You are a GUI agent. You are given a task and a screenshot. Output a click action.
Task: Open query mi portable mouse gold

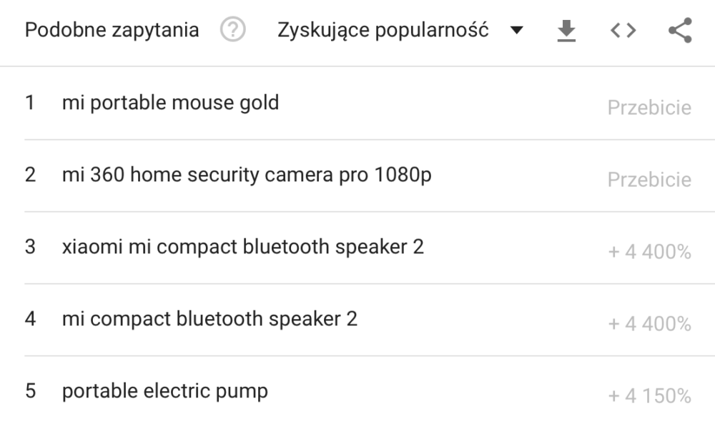(171, 103)
